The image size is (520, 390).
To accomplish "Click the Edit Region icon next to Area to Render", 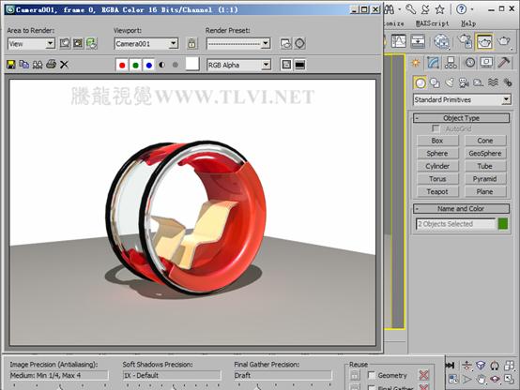I will pyautogui.click(x=65, y=44).
